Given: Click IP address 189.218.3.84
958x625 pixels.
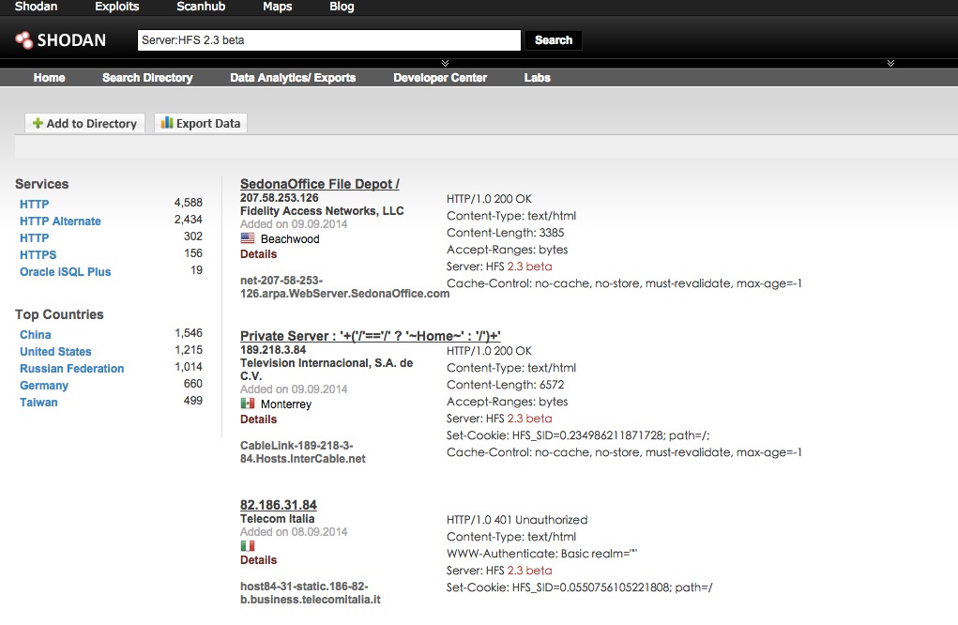Looking at the screenshot, I should tap(273, 350).
